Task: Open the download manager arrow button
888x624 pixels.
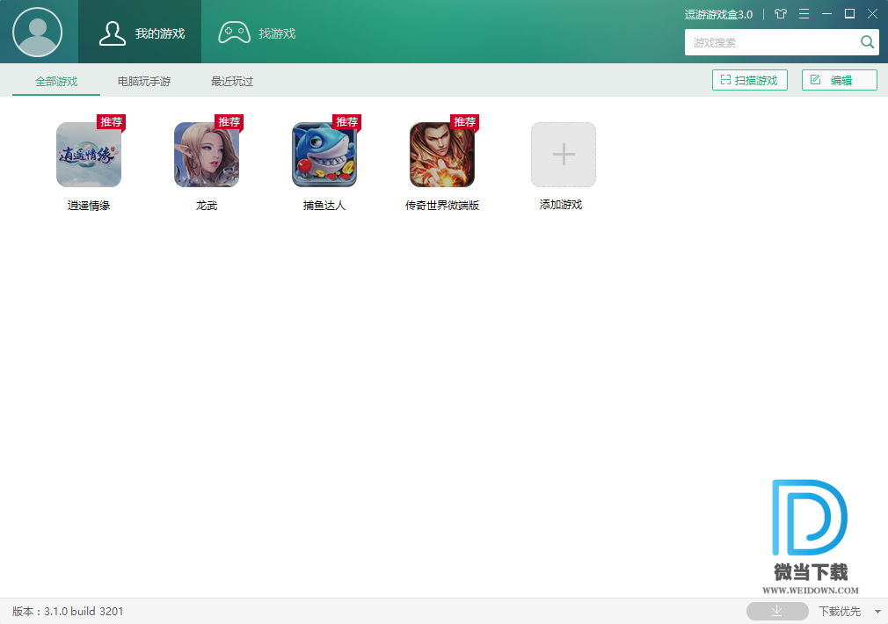Action: point(777,611)
